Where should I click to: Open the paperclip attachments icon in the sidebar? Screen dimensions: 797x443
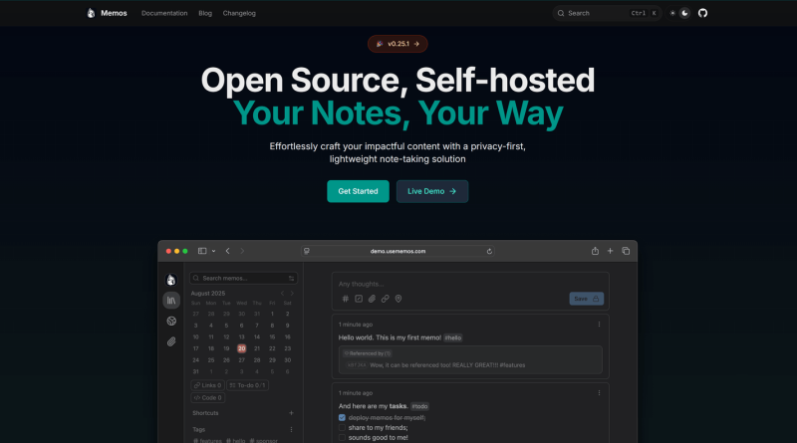[x=171, y=341]
